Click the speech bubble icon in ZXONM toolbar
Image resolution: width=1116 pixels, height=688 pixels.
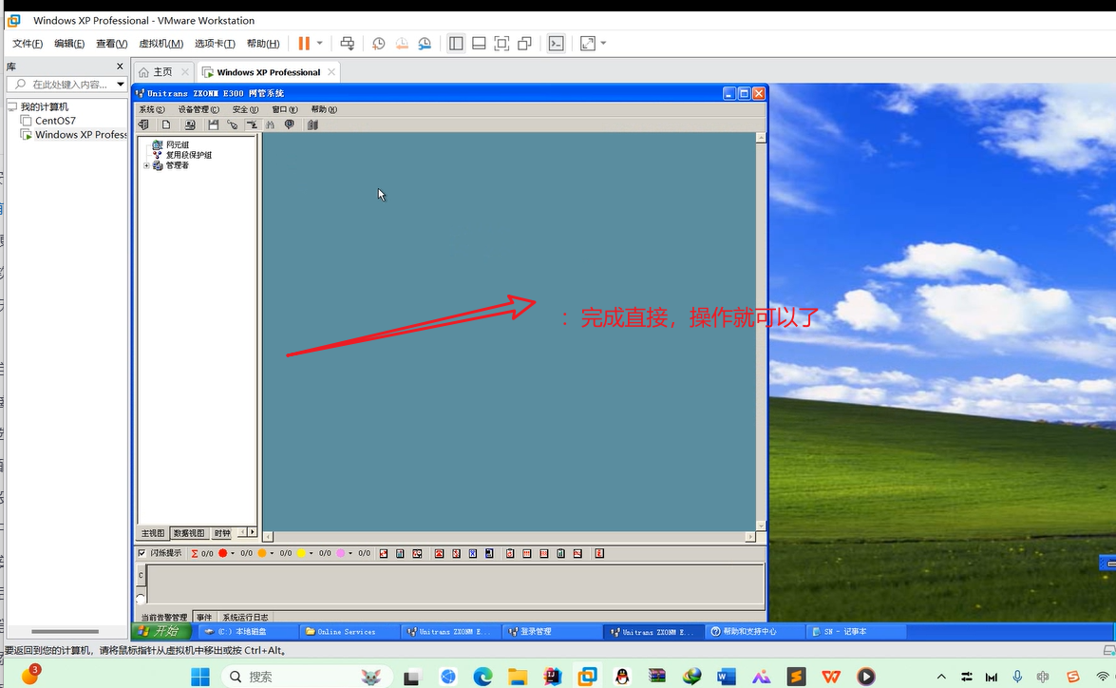pyautogui.click(x=290, y=124)
